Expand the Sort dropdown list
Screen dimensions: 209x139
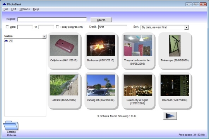coord(186,27)
